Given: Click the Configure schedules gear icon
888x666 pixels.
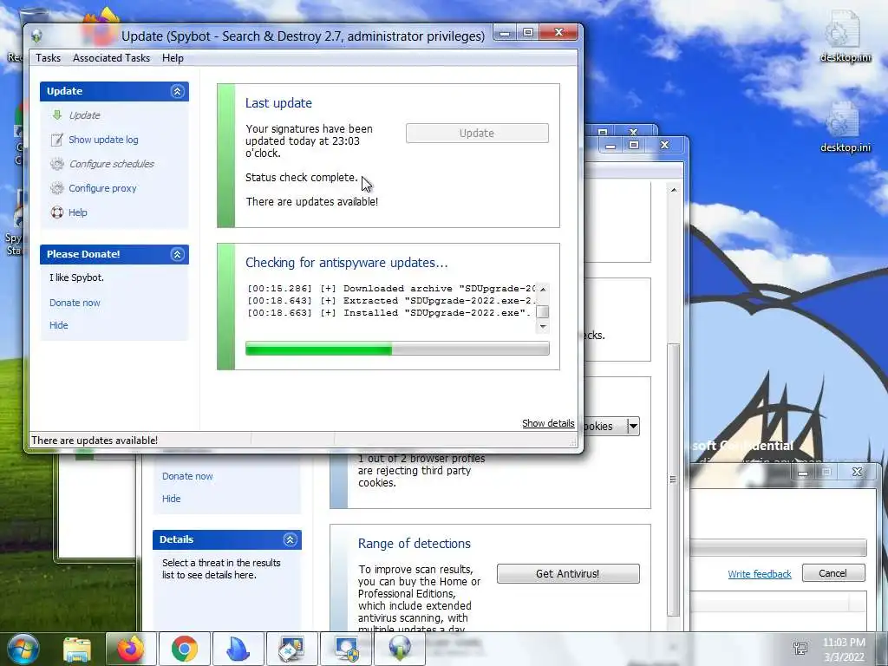Looking at the screenshot, I should click(57, 164).
